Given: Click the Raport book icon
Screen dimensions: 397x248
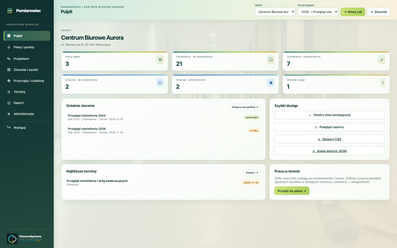Looking at the screenshot, I should tap(9, 103).
